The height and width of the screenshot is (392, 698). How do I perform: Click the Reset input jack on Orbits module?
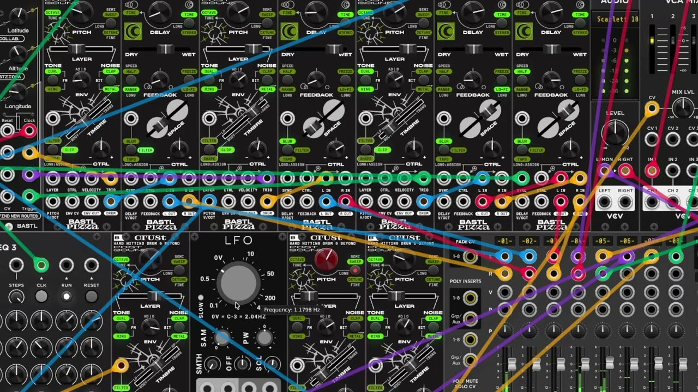pyautogui.click(x=7, y=131)
